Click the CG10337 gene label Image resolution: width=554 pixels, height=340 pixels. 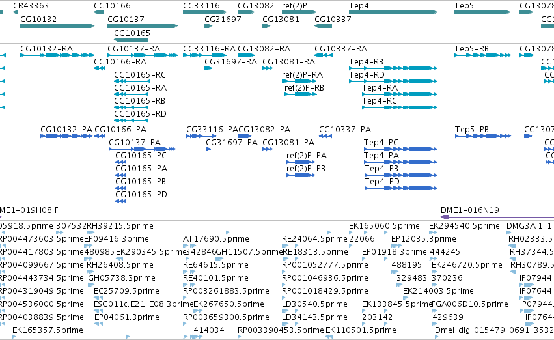tap(333, 19)
